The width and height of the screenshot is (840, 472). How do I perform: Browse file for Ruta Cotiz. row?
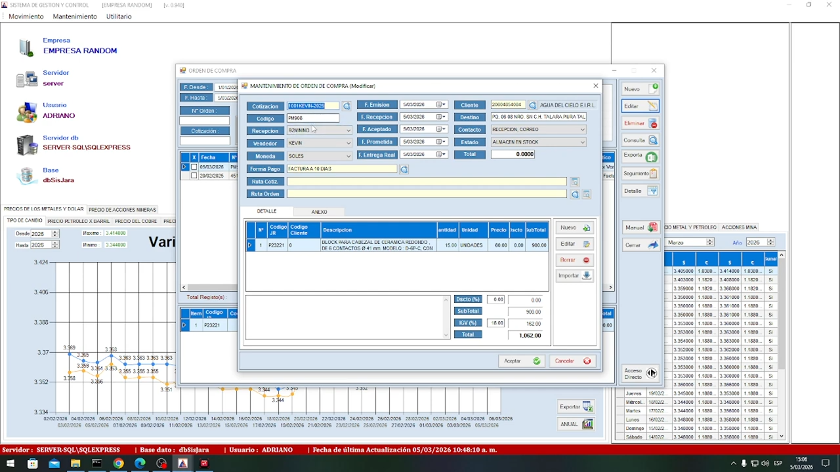pyautogui.click(x=574, y=182)
